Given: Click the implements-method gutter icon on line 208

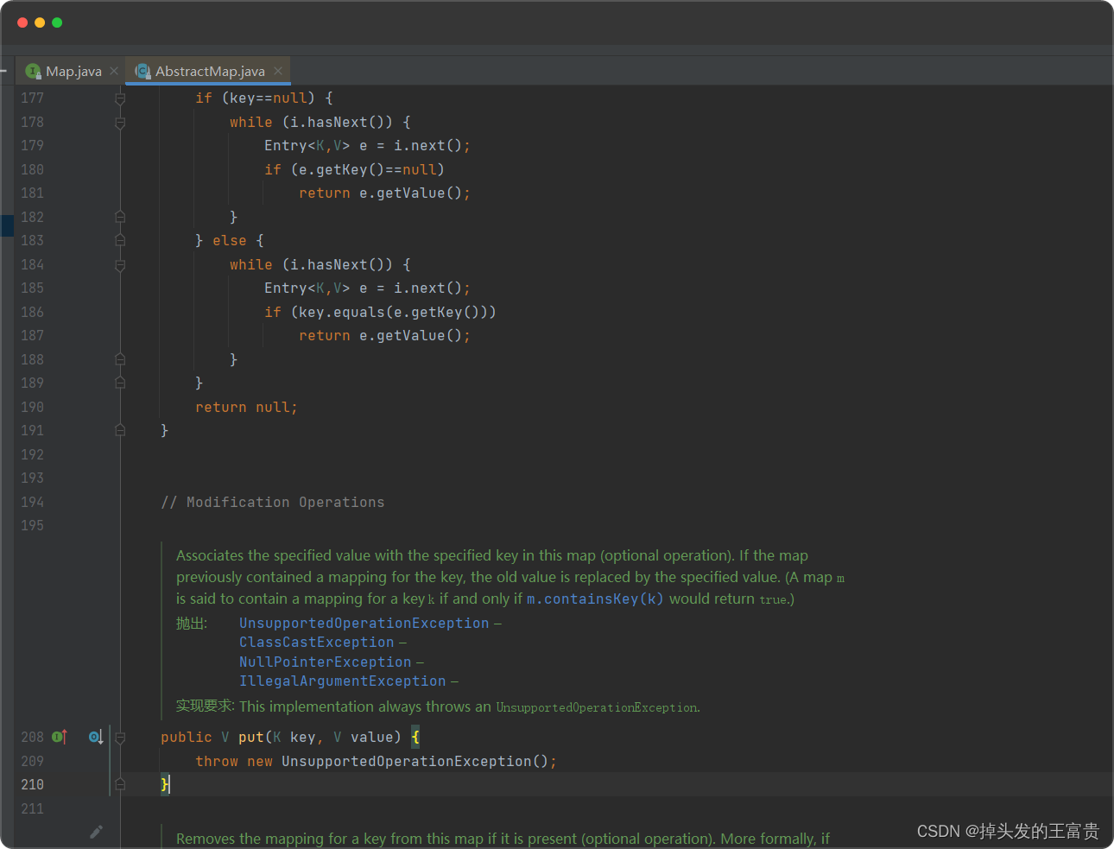Looking at the screenshot, I should 60,737.
